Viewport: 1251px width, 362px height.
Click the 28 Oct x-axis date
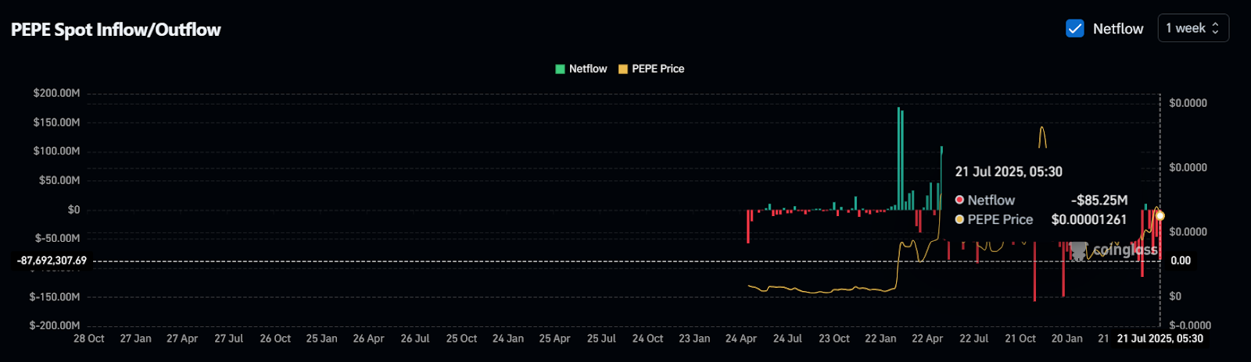coord(89,339)
